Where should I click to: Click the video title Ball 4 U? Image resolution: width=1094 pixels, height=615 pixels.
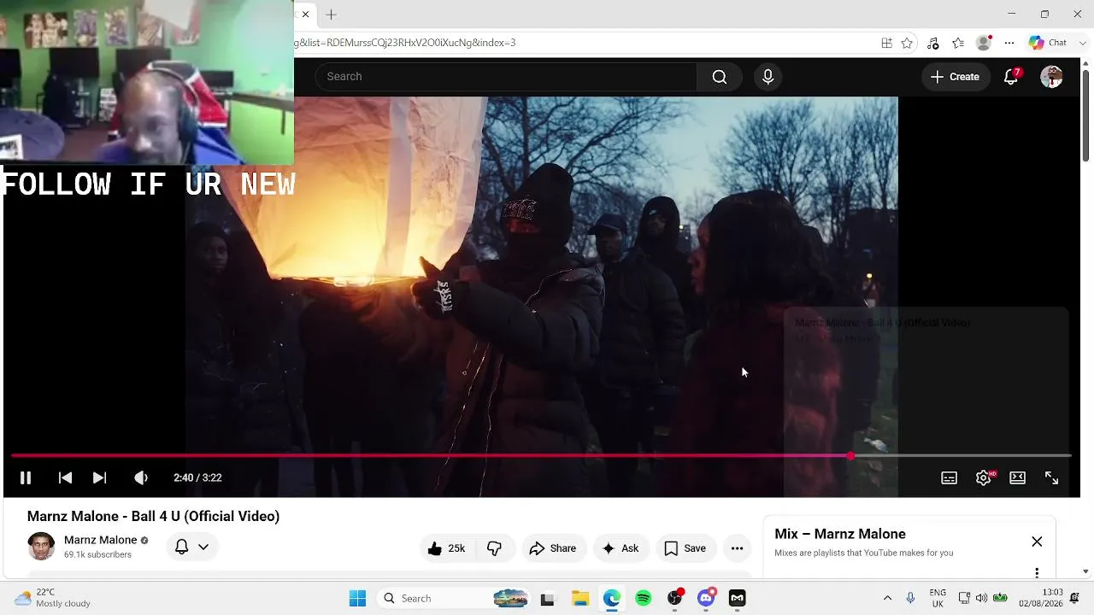153,516
